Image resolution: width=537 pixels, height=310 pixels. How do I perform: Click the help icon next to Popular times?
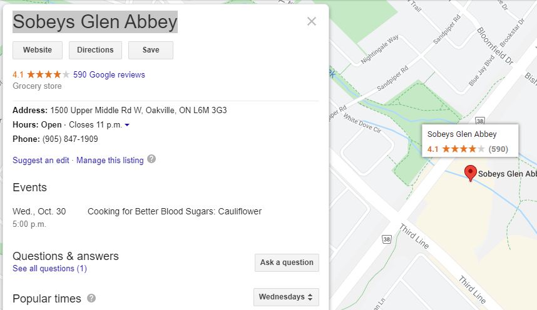[x=91, y=298]
